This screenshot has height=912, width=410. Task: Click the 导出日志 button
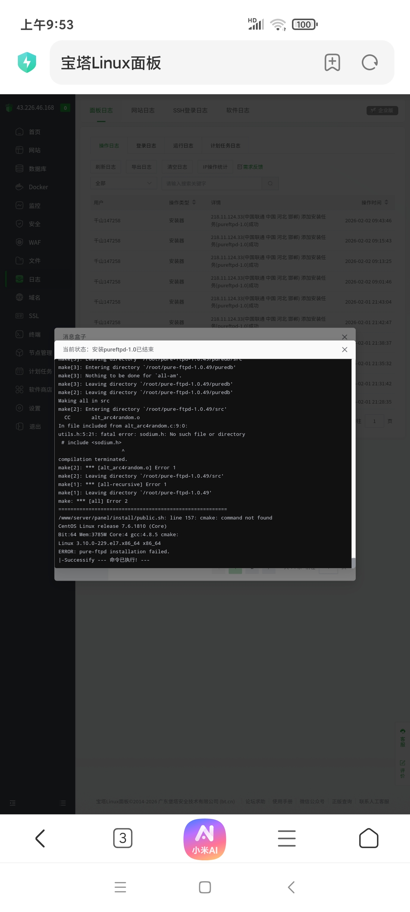coord(141,167)
